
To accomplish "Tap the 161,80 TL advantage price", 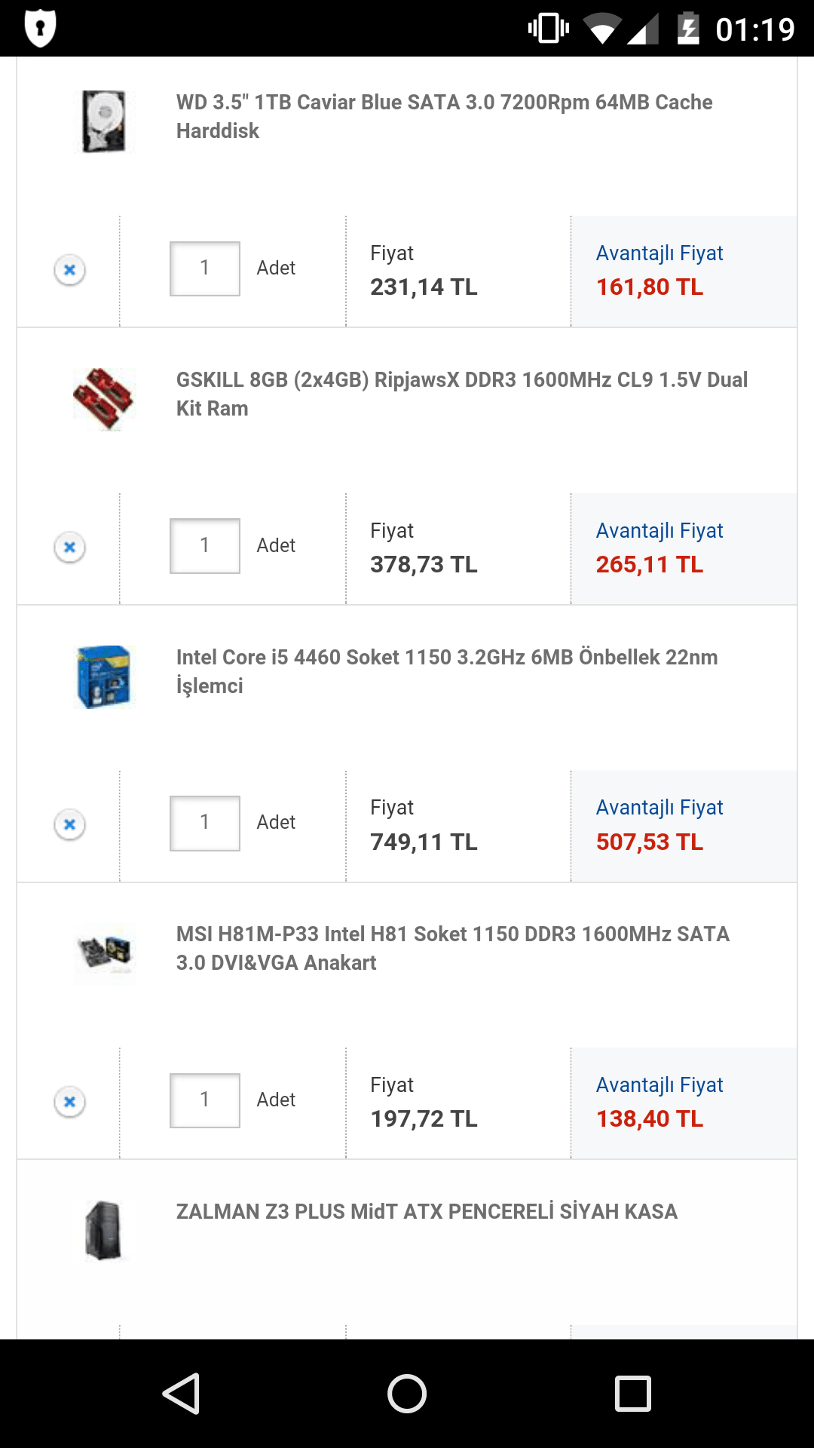I will coord(650,287).
